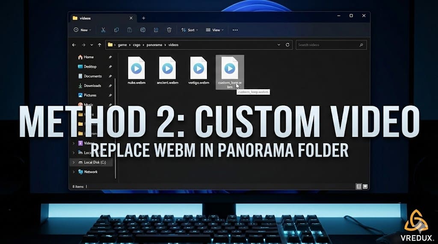
Task: Select the nuke.webm video file
Action: click(136, 70)
